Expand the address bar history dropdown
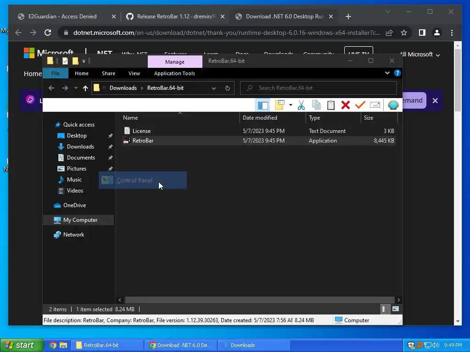This screenshot has height=352, width=470. (x=214, y=88)
